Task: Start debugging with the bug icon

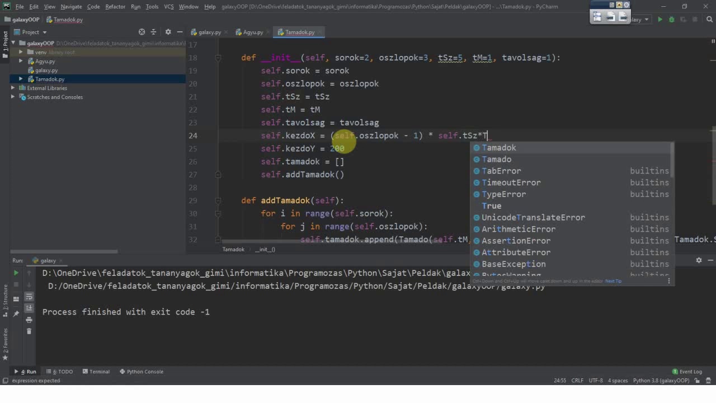Action: pyautogui.click(x=672, y=20)
